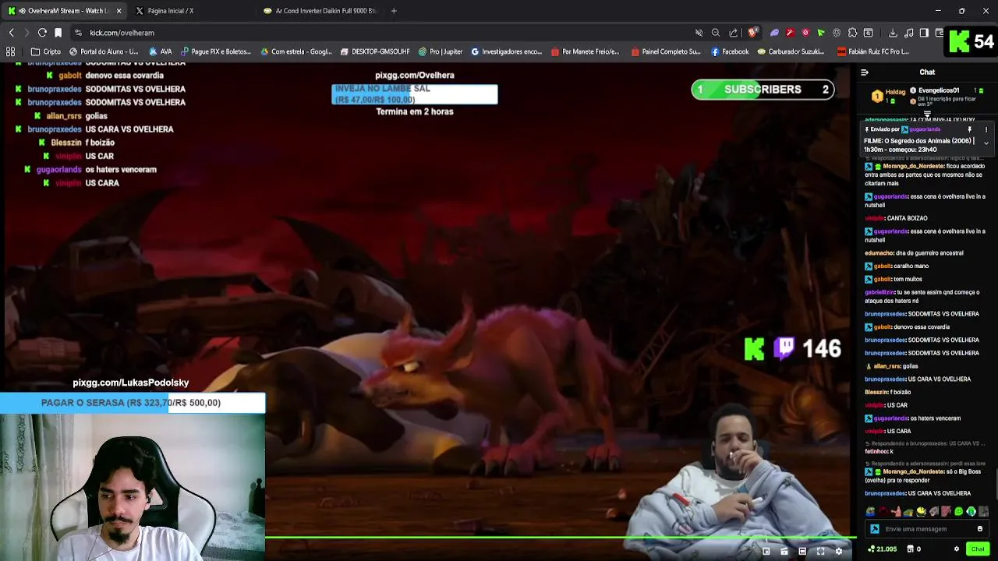
Task: Click the zoom-out magnifier in address bar
Action: pyautogui.click(x=716, y=33)
